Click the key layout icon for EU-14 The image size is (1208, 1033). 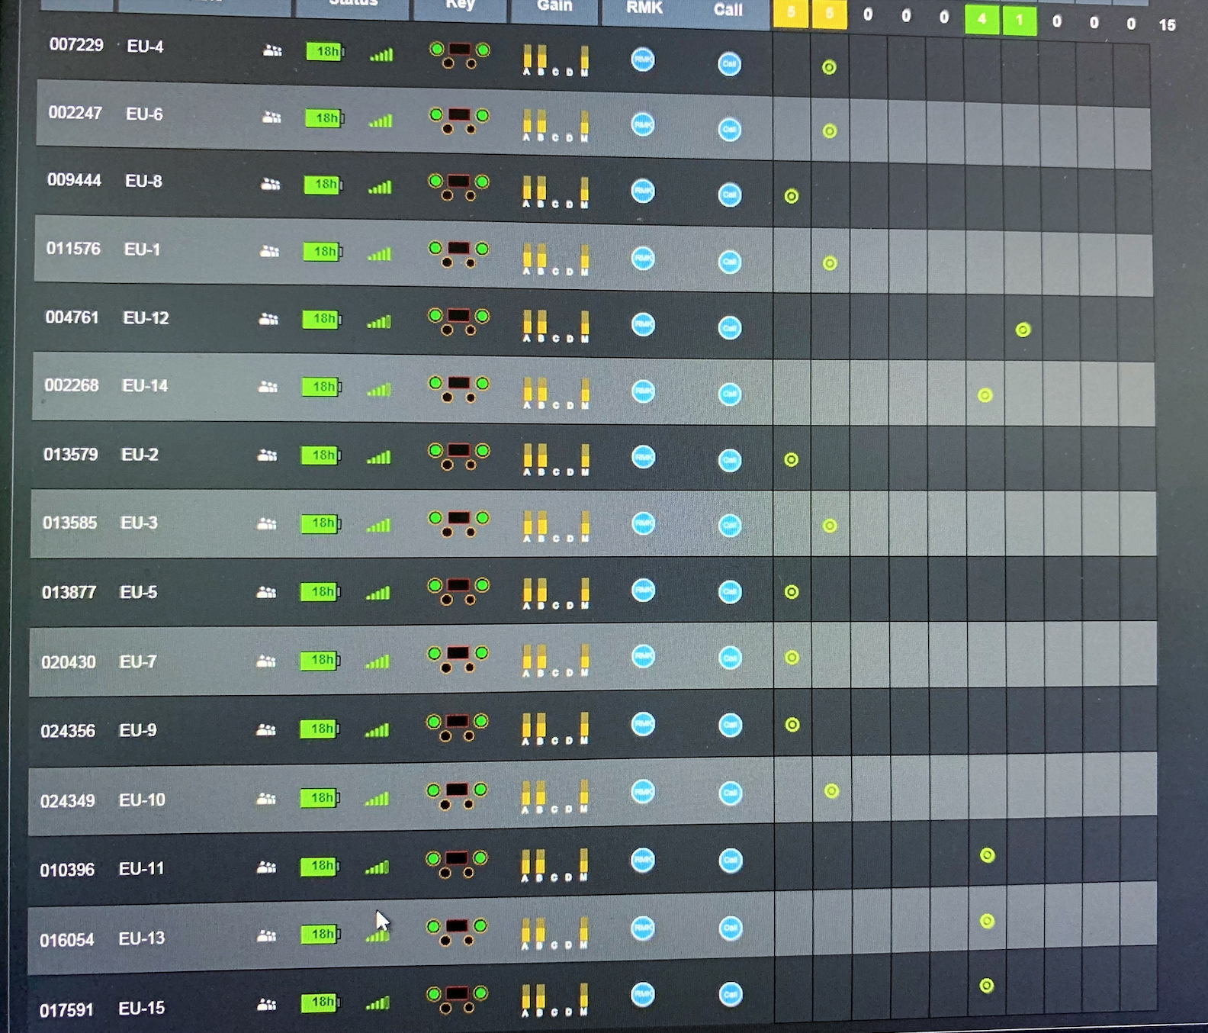coord(458,388)
